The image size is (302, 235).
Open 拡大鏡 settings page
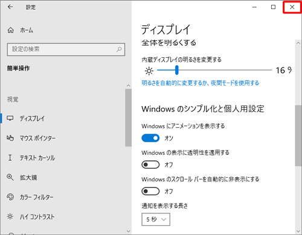tap(22, 177)
